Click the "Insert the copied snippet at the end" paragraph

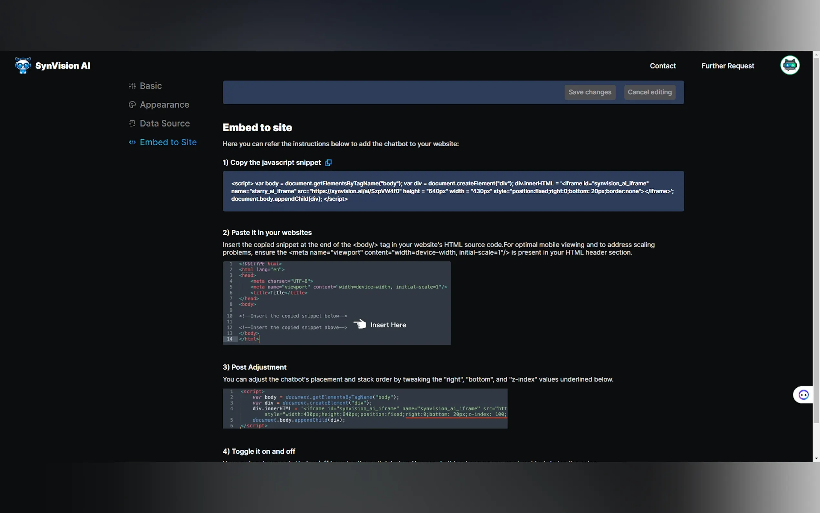coord(439,249)
